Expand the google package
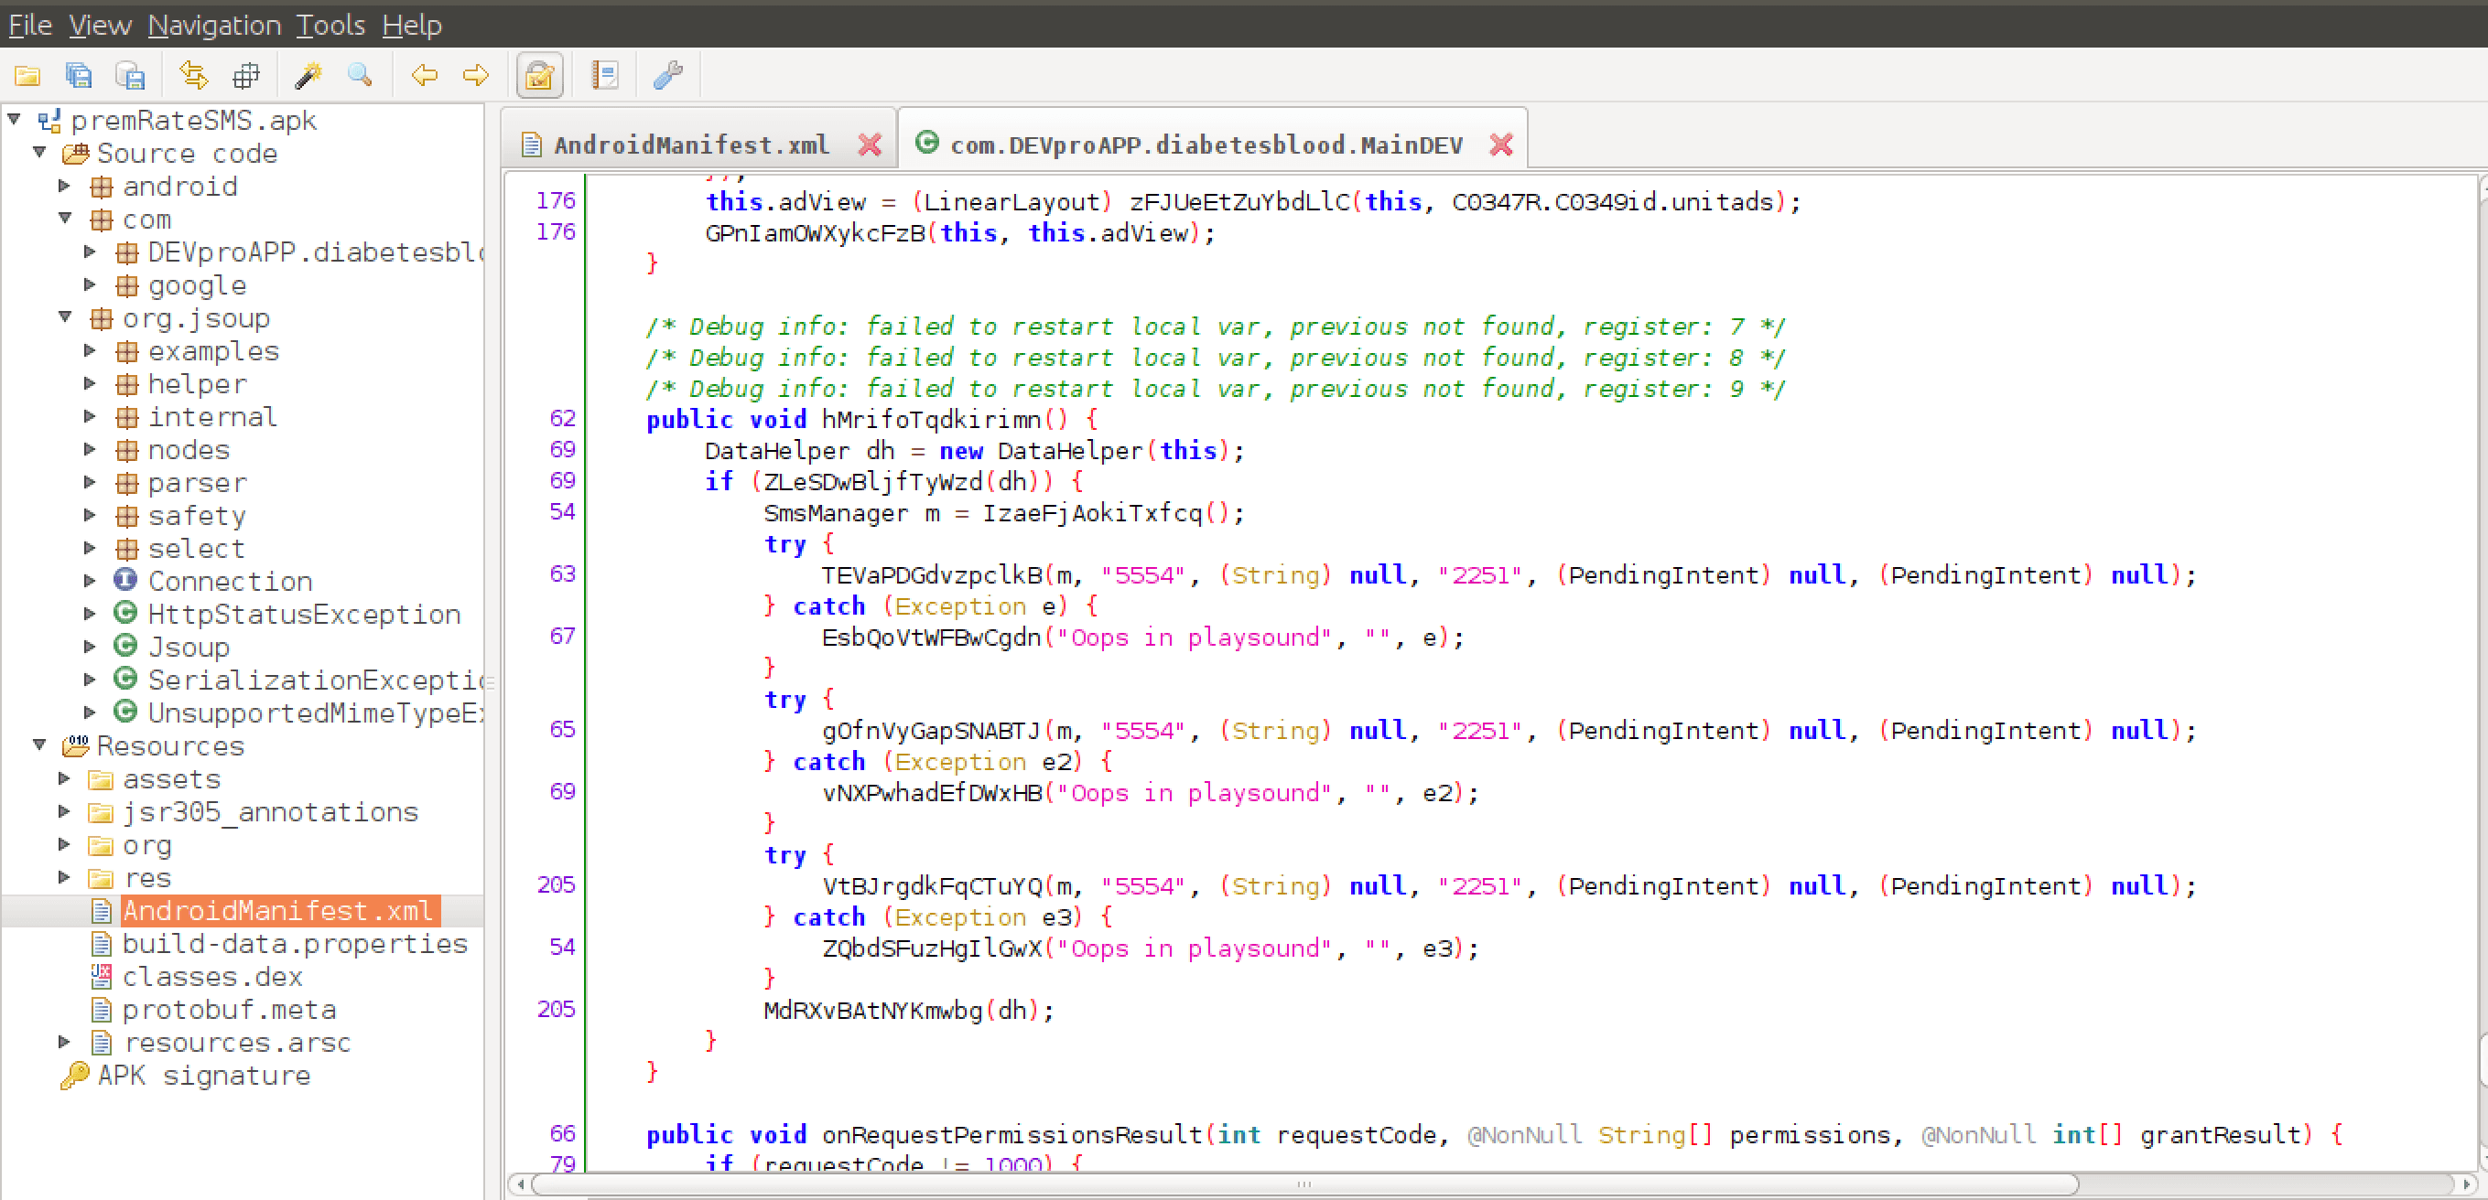The image size is (2488, 1200). click(x=90, y=284)
